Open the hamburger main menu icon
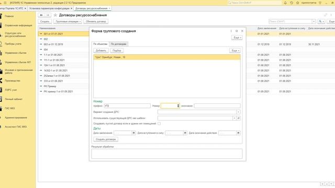Screen dimensions: 335x188 click(5, 3)
